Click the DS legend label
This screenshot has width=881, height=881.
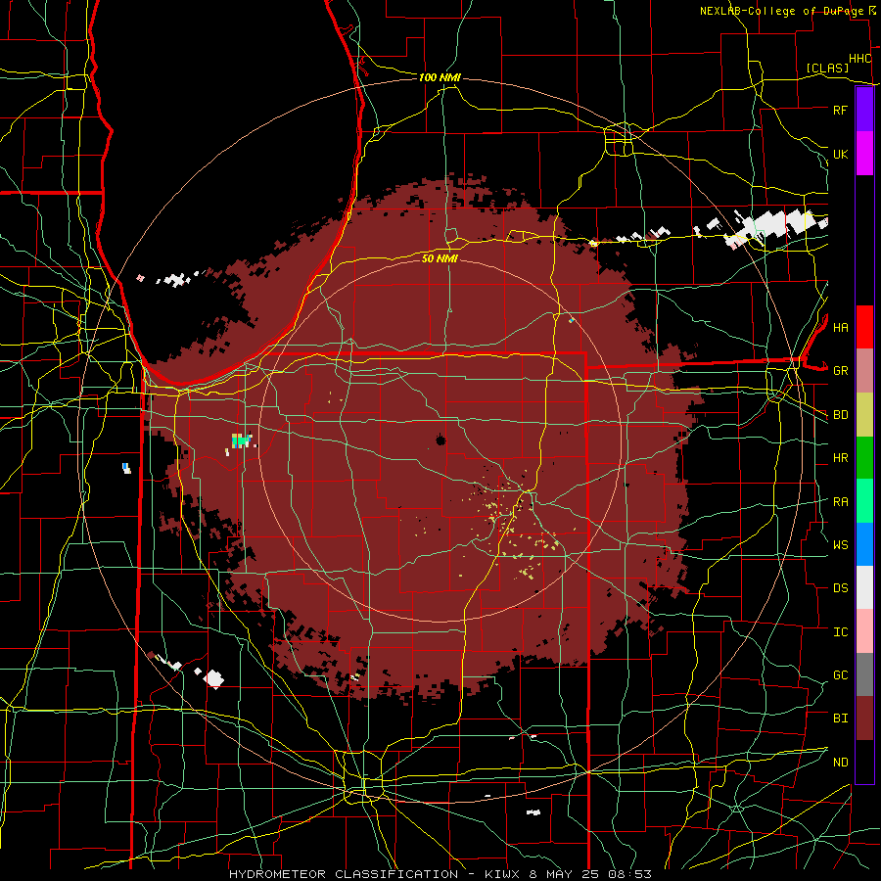(x=840, y=587)
